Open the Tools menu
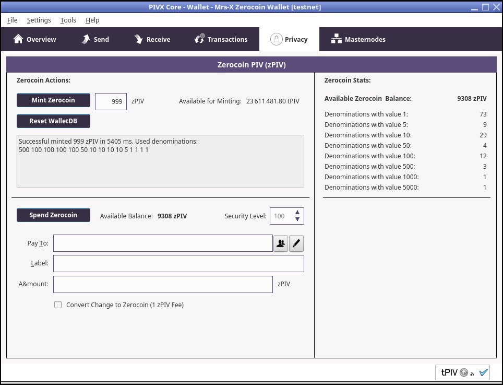 click(x=68, y=20)
